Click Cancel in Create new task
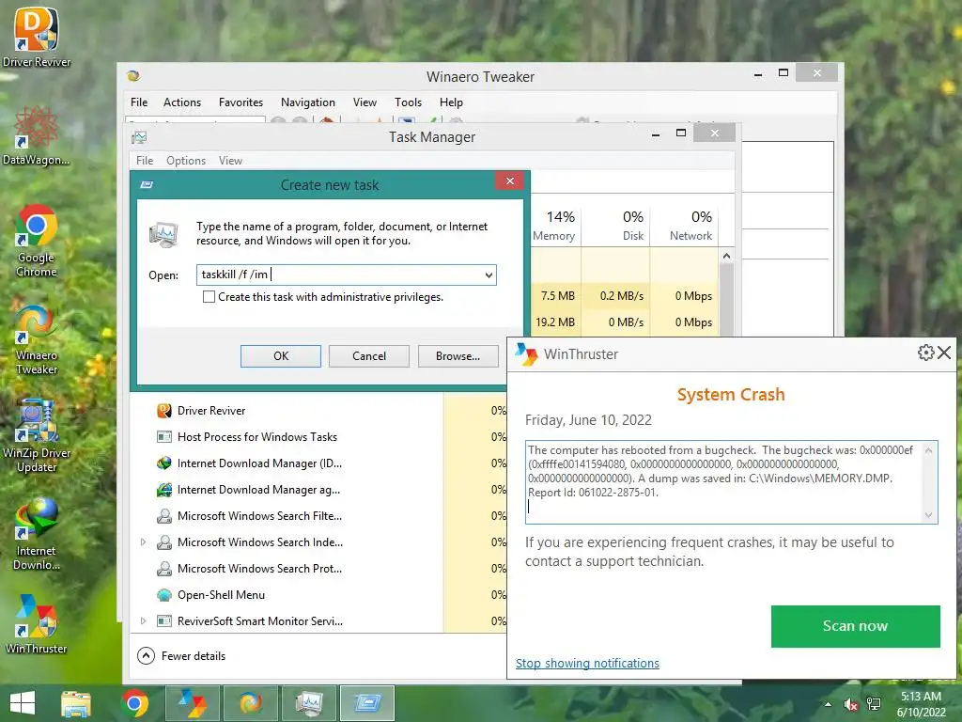The image size is (962, 722). coord(368,356)
